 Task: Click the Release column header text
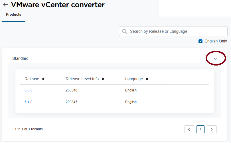32,79
